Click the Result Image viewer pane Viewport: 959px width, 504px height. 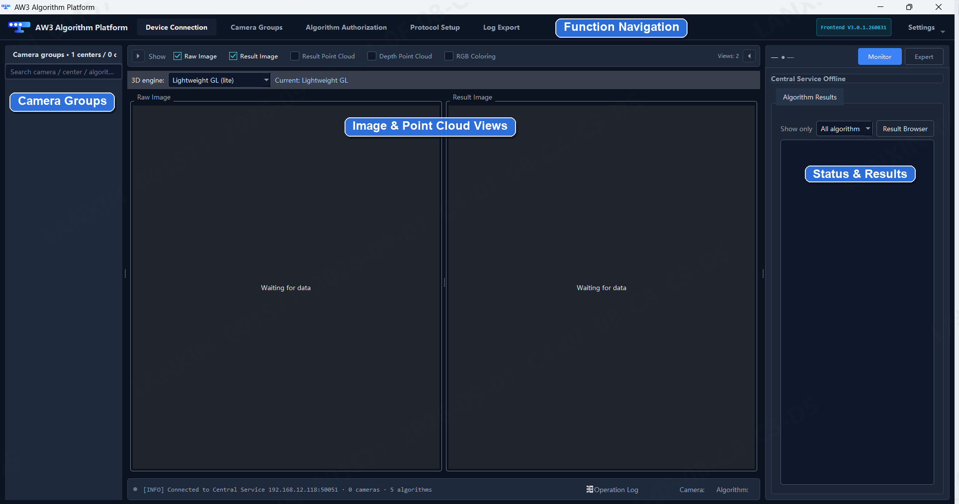601,287
